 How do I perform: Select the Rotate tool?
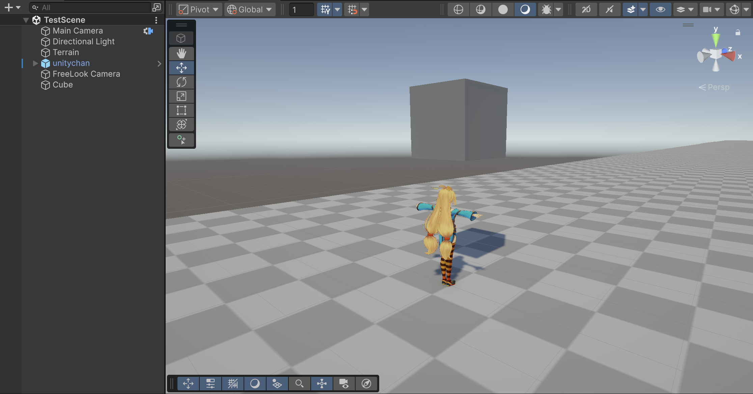coord(181,82)
